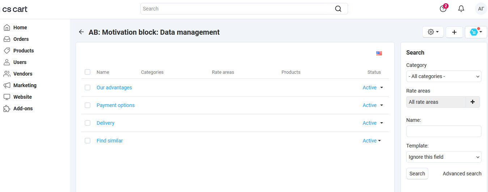
Task: Open Products in the sidebar
Action: tap(24, 51)
